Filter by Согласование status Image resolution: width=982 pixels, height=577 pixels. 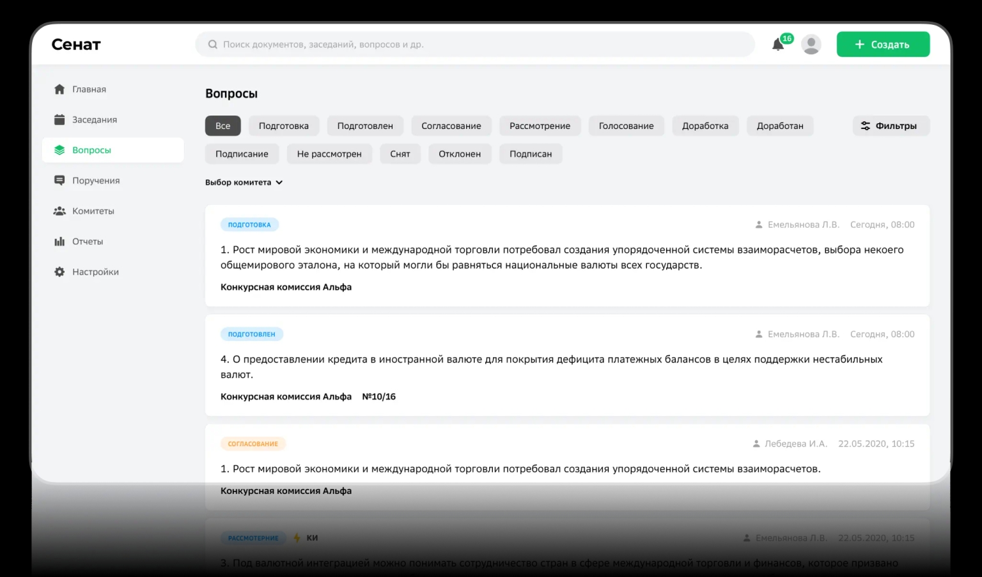tap(451, 126)
